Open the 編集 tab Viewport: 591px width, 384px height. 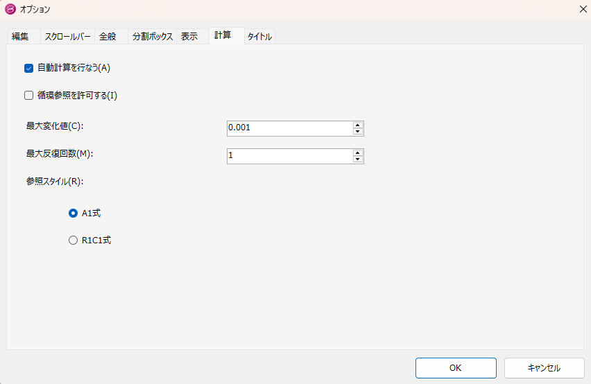point(24,37)
